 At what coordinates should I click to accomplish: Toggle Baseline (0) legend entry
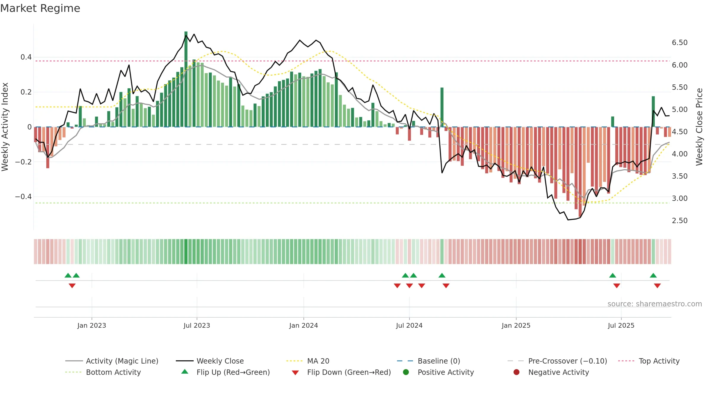[x=428, y=361]
